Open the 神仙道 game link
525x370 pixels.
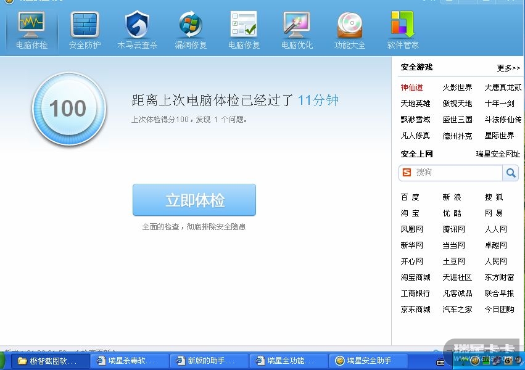point(412,88)
